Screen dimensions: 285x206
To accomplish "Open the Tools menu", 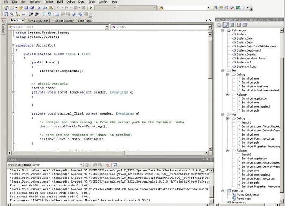I will [x=91, y=2].
